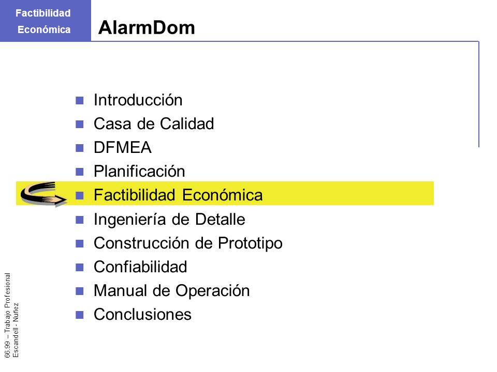Choose the Planificación list entry
Screen dimensions: 497x372
(x=139, y=172)
